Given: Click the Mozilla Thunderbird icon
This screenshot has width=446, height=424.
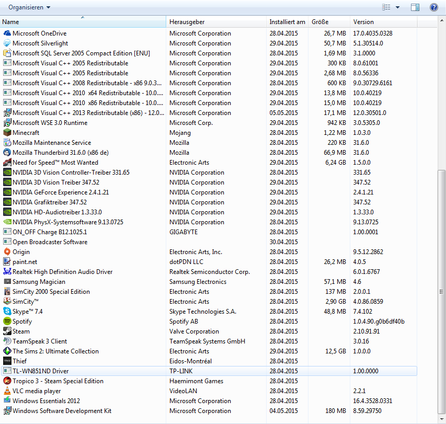Looking at the screenshot, I should pos(7,153).
